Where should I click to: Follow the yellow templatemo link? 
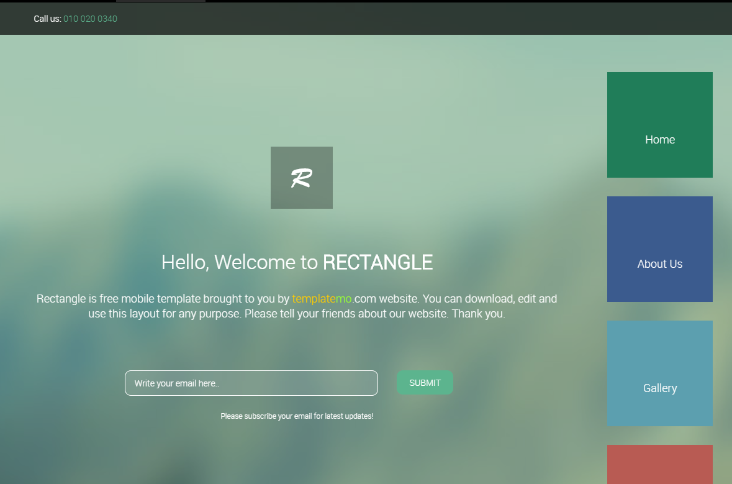pyautogui.click(x=322, y=299)
